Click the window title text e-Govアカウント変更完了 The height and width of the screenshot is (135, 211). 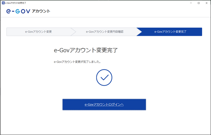[x=16, y=3]
